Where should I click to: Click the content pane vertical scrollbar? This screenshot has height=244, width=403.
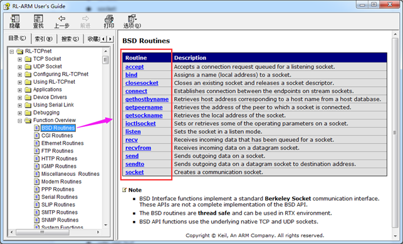point(395,133)
